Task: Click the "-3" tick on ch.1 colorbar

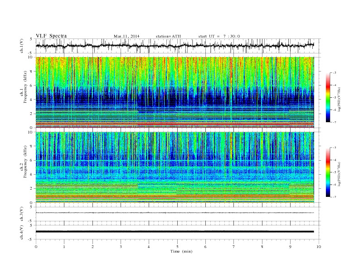Action: 334,73
